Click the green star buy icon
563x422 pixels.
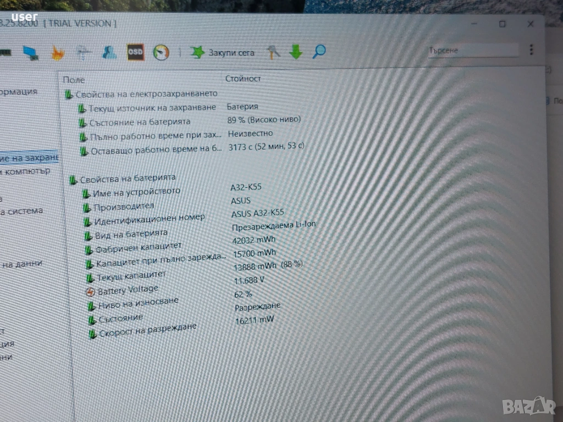pos(197,52)
